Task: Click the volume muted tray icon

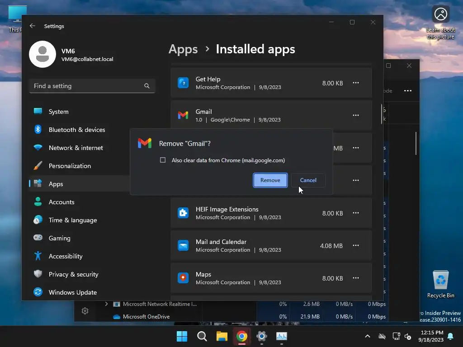Action: (408, 336)
